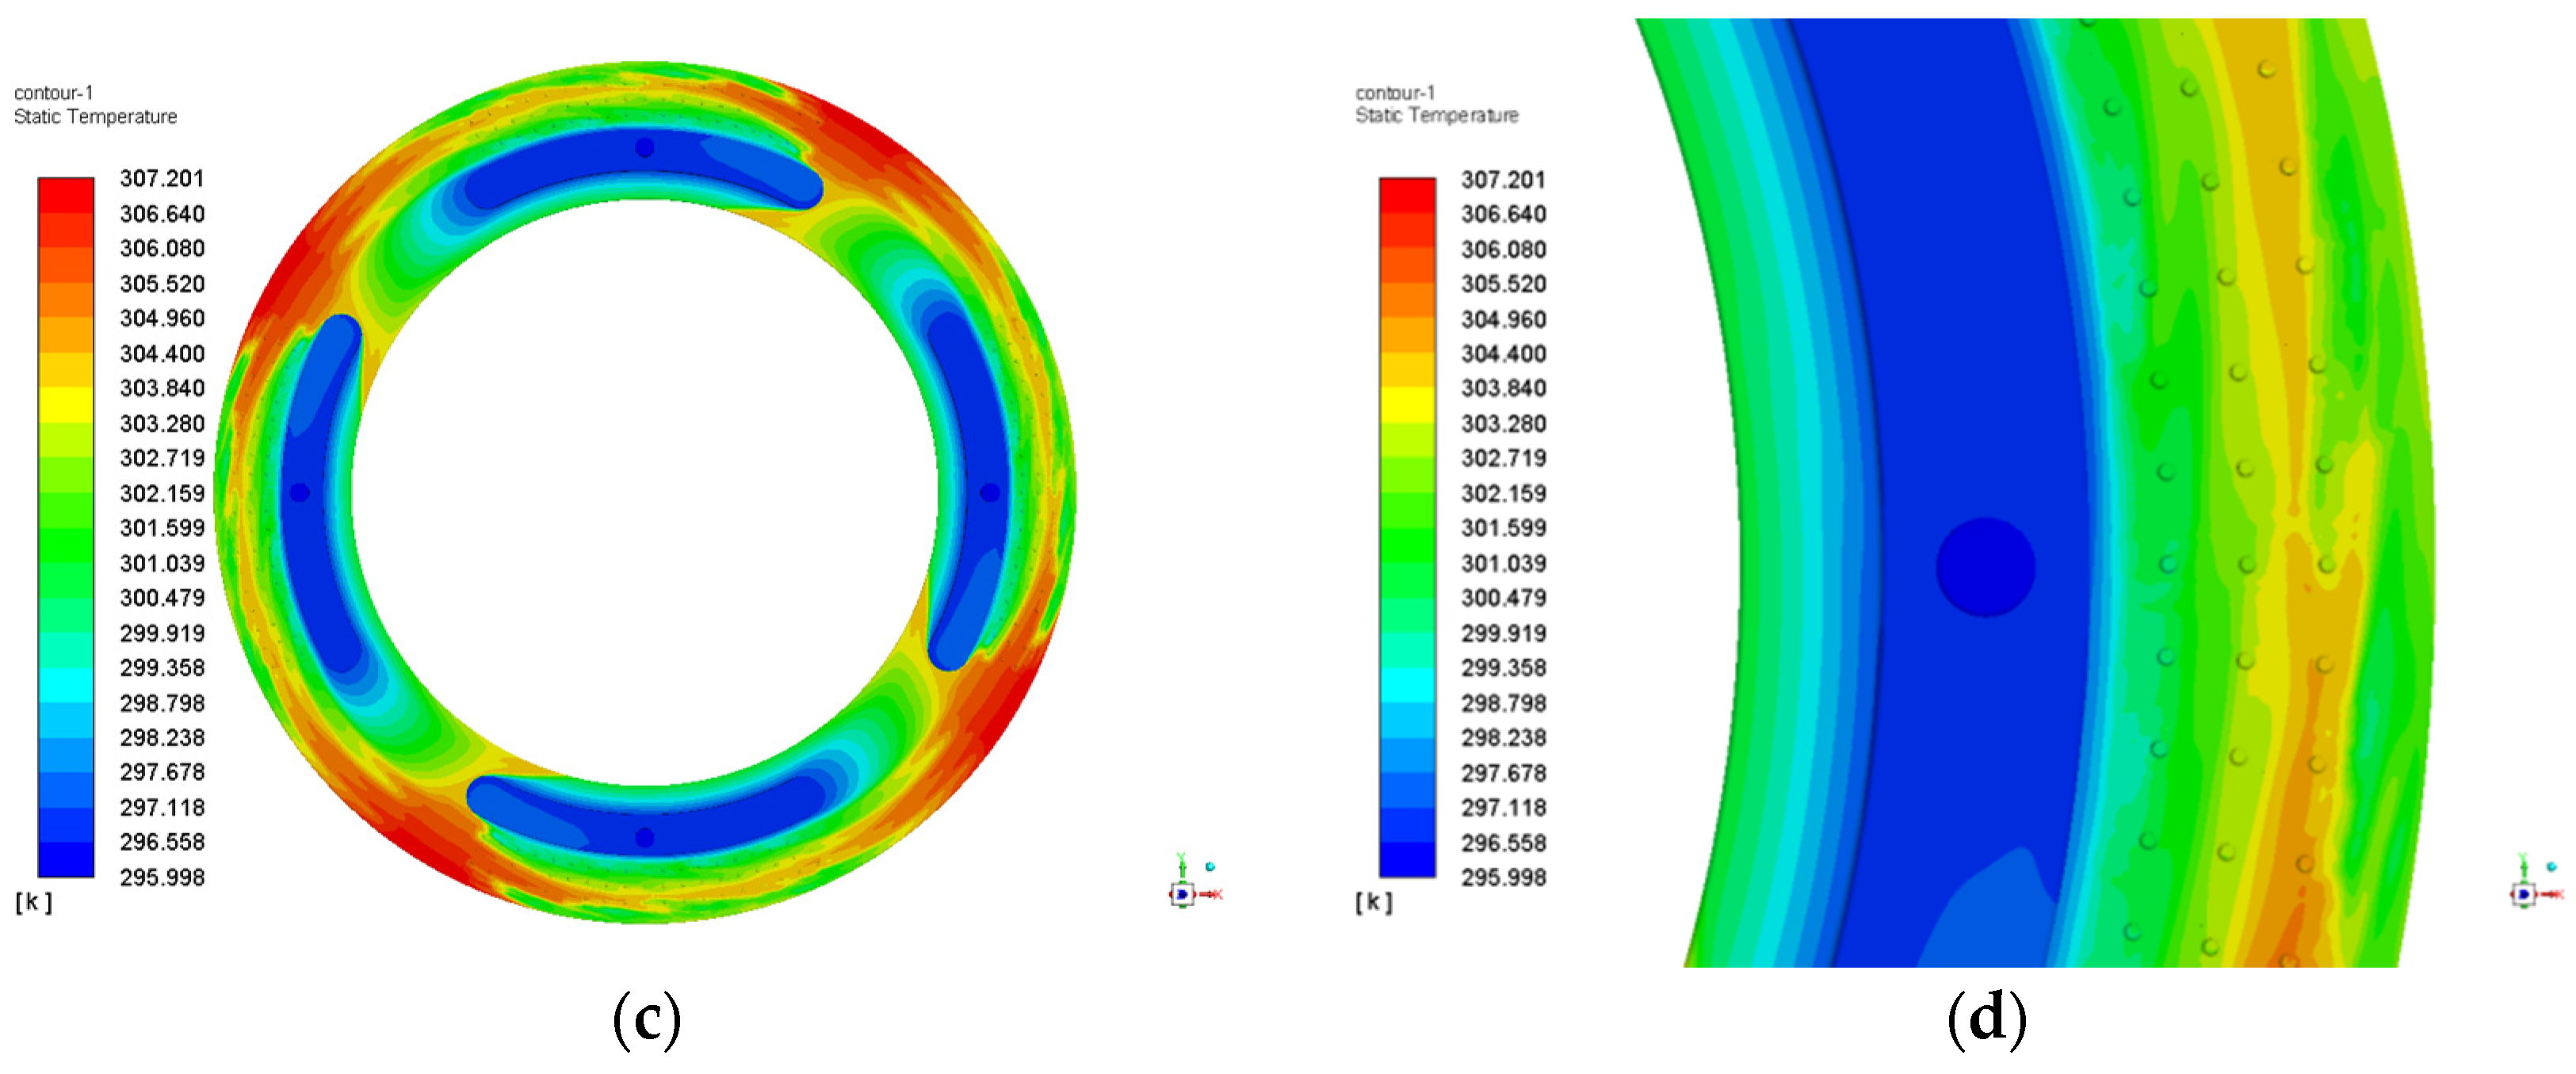This screenshot has height=1074, width=2576.
Task: Pick the yellow band in the right legend
Action: [x=1407, y=405]
